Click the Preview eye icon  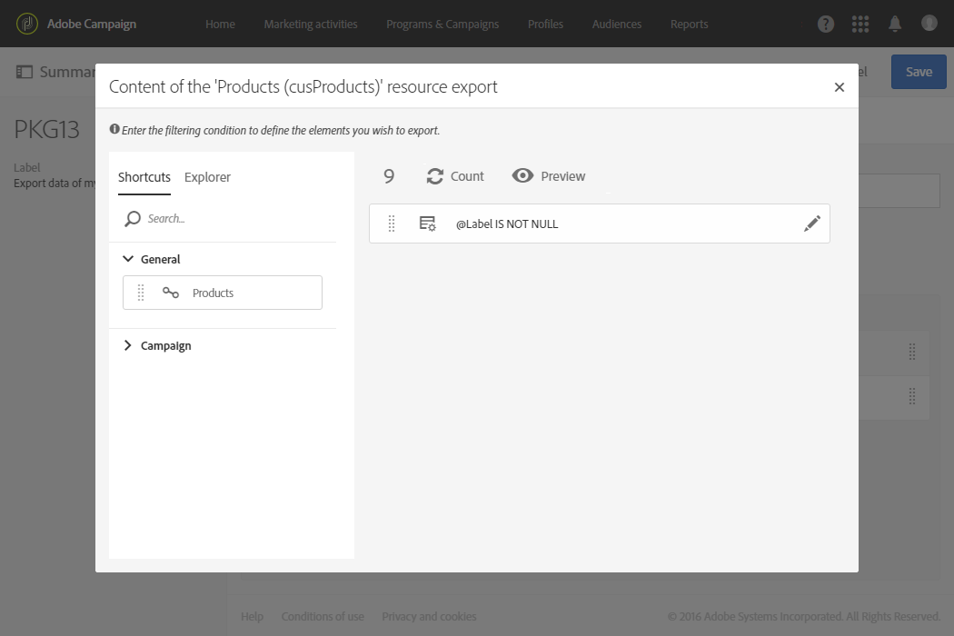coord(522,176)
